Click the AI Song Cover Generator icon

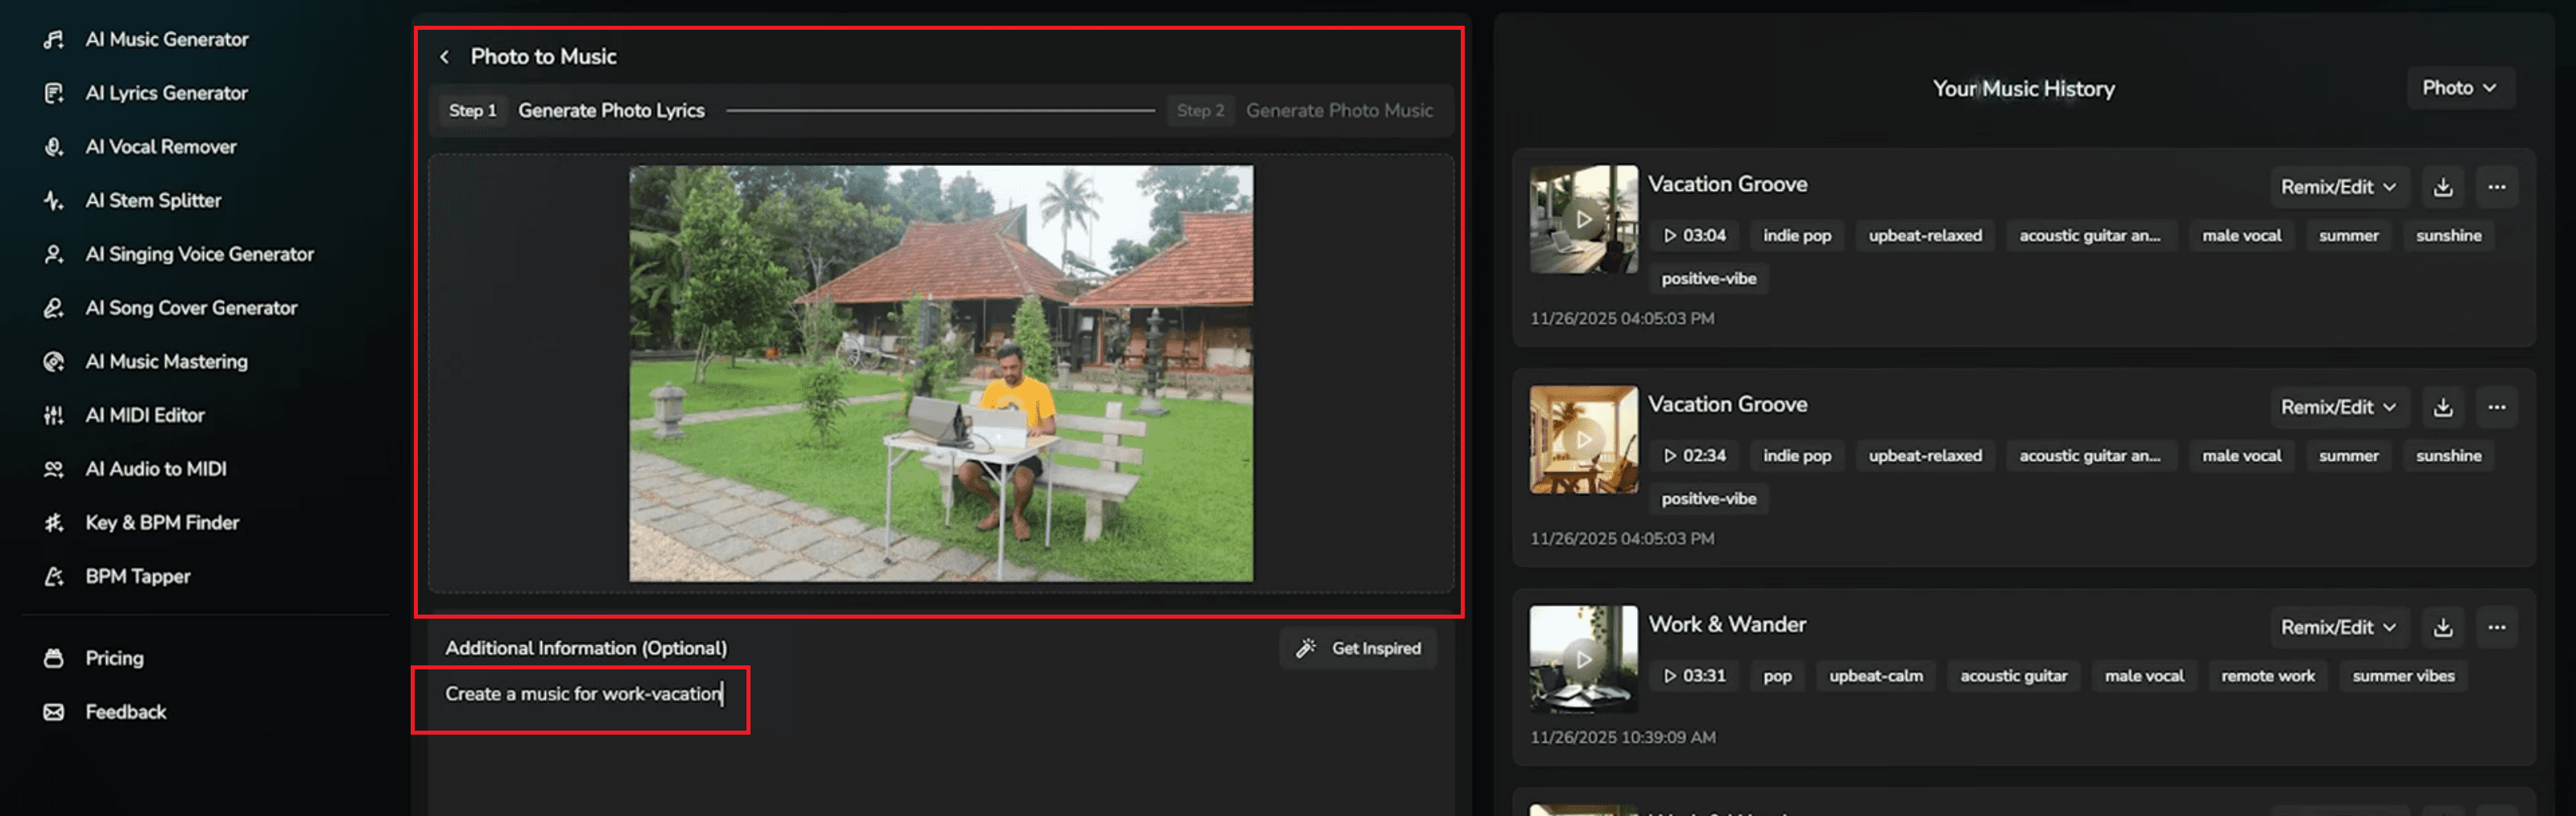coord(54,308)
